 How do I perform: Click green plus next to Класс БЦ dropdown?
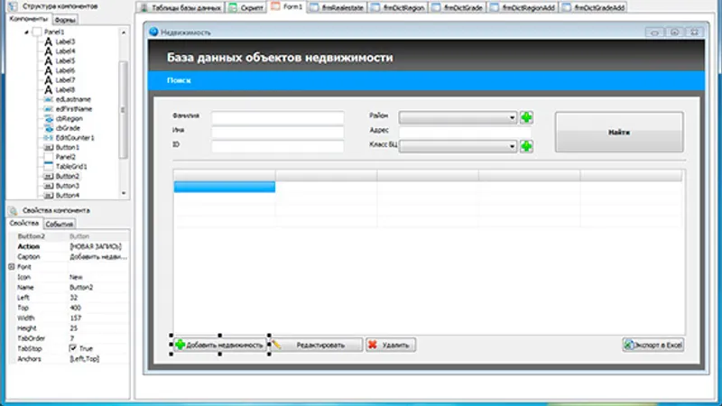tap(526, 146)
